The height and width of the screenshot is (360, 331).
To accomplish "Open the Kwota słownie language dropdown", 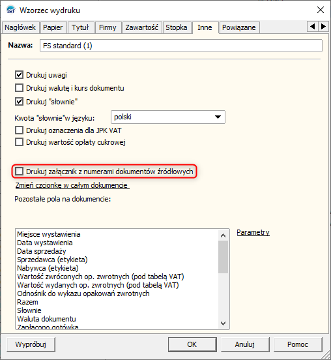I will 168,117.
